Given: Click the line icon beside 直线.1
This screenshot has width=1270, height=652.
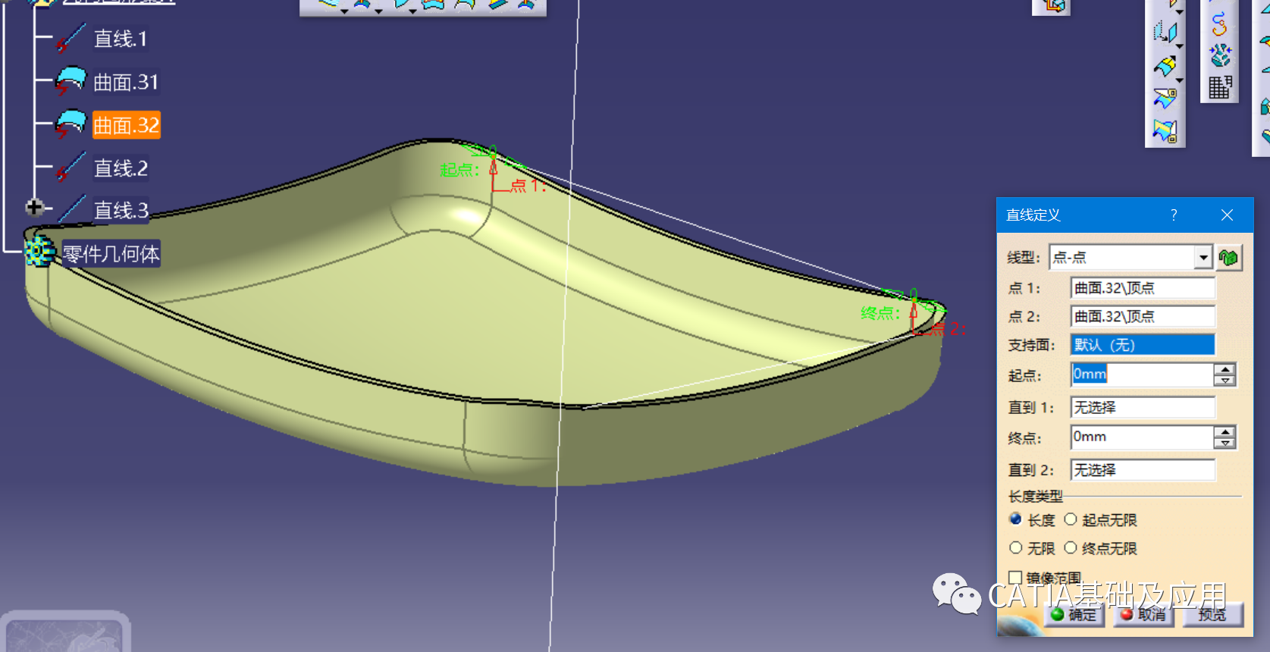Looking at the screenshot, I should [x=71, y=39].
